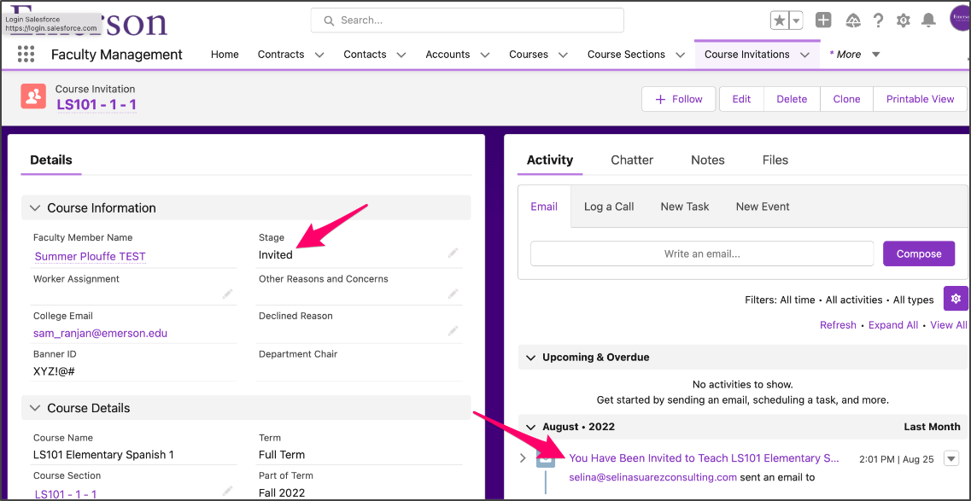The image size is (971, 501).
Task: Click the Course Invitation record icon
Action: (33, 96)
